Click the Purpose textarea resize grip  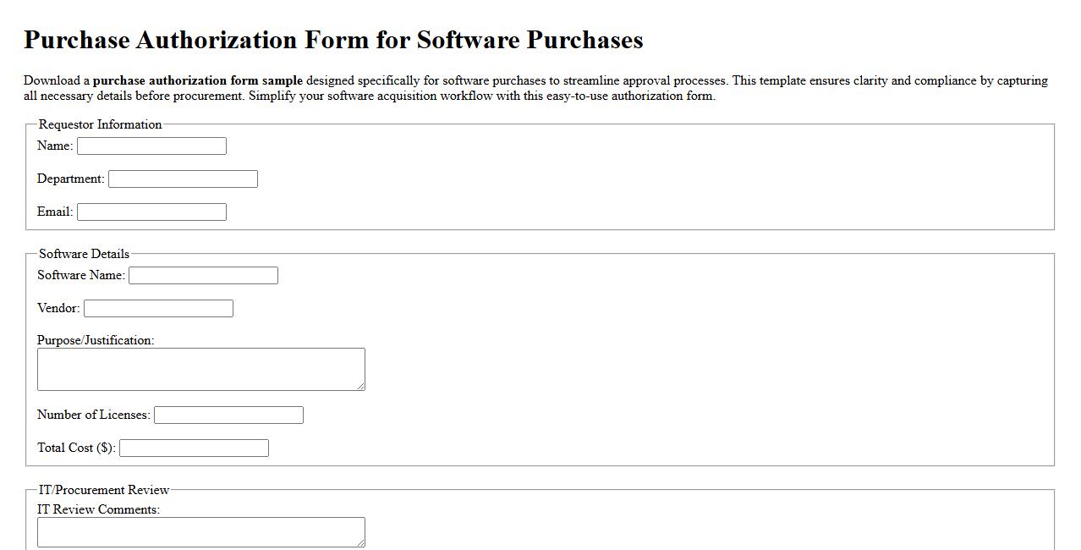361,387
